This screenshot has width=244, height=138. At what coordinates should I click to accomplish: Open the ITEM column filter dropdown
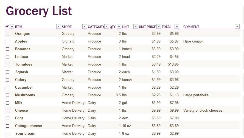pyautogui.click(x=58, y=27)
